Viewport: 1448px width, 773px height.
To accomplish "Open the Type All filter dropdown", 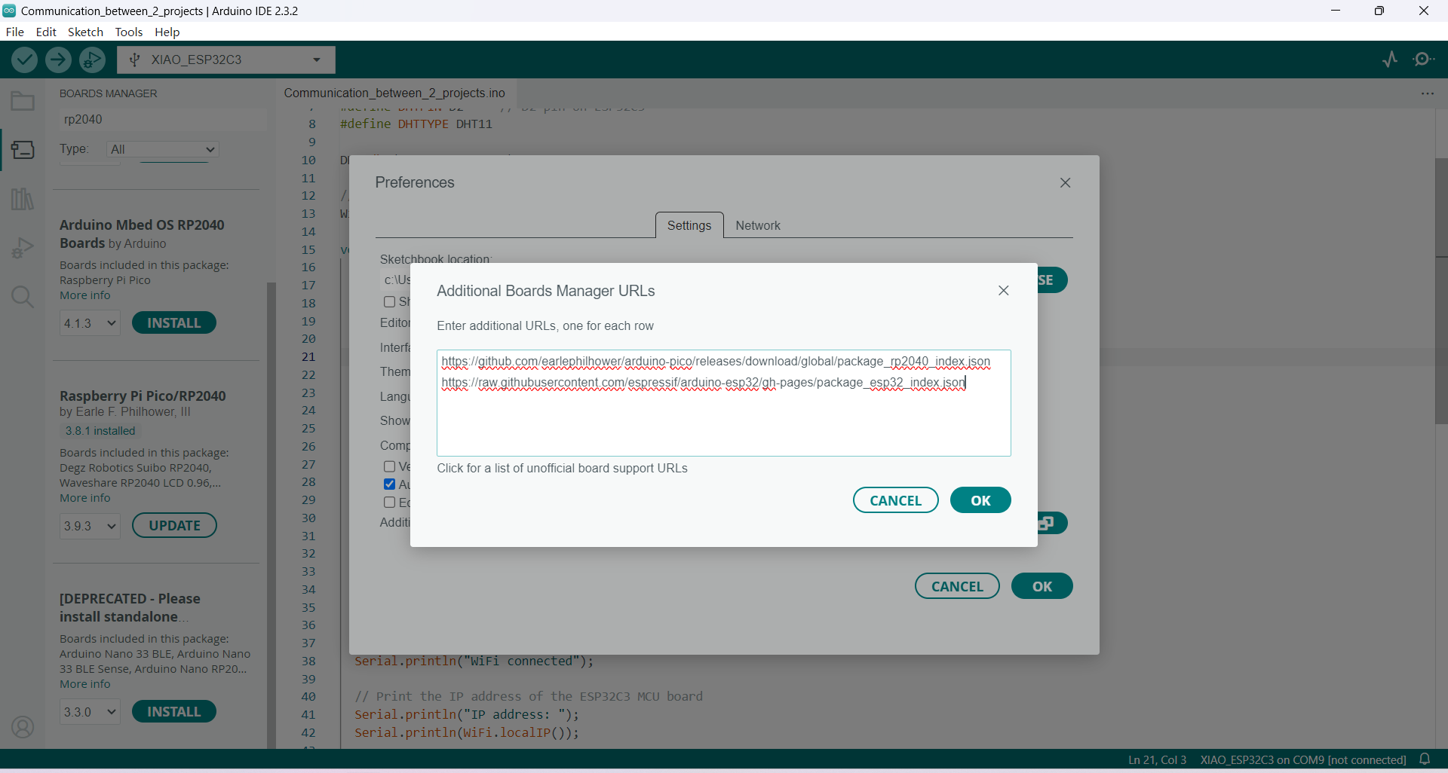I will click(x=162, y=149).
